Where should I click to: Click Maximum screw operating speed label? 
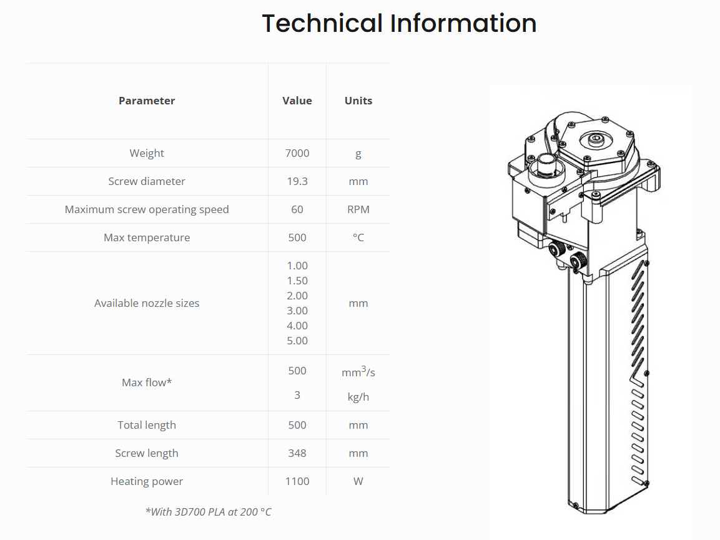point(147,209)
